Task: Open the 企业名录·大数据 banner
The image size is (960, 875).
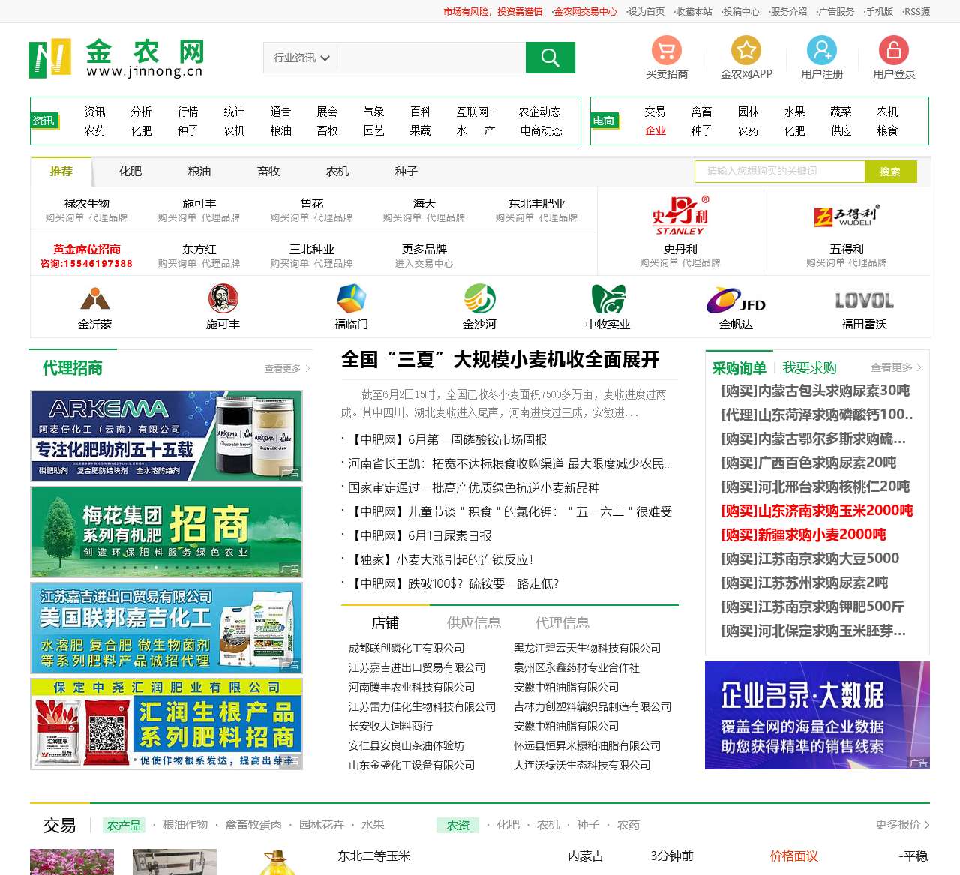Action: pyautogui.click(x=817, y=715)
